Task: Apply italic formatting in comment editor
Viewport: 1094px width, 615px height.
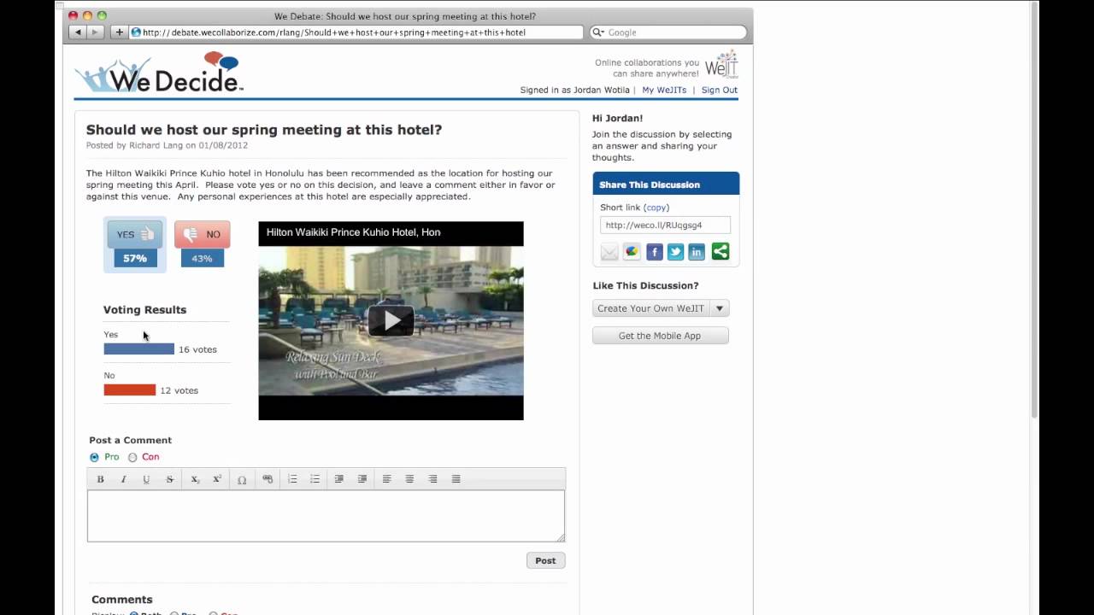Action: point(123,479)
